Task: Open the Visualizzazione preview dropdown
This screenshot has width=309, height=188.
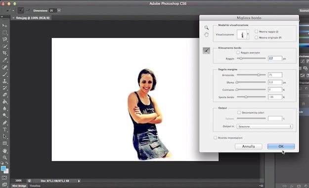Action: 243,35
